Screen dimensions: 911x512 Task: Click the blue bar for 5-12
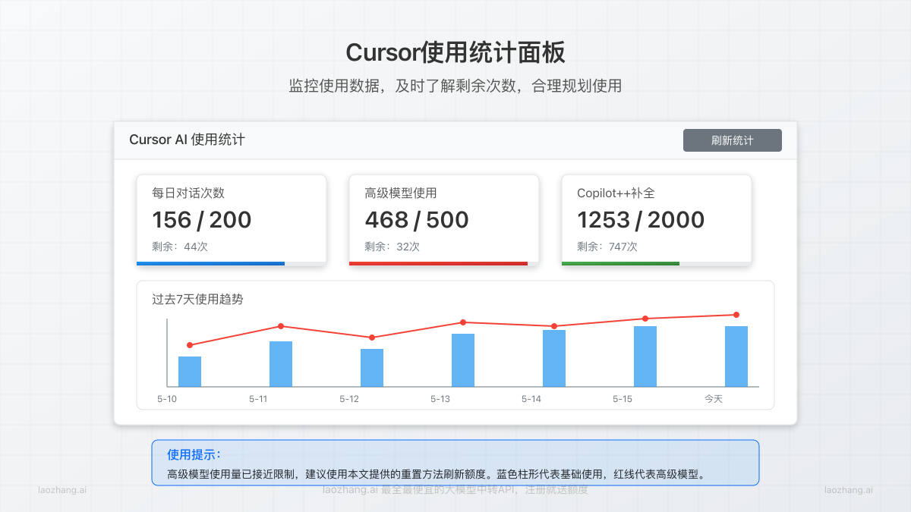(x=372, y=368)
